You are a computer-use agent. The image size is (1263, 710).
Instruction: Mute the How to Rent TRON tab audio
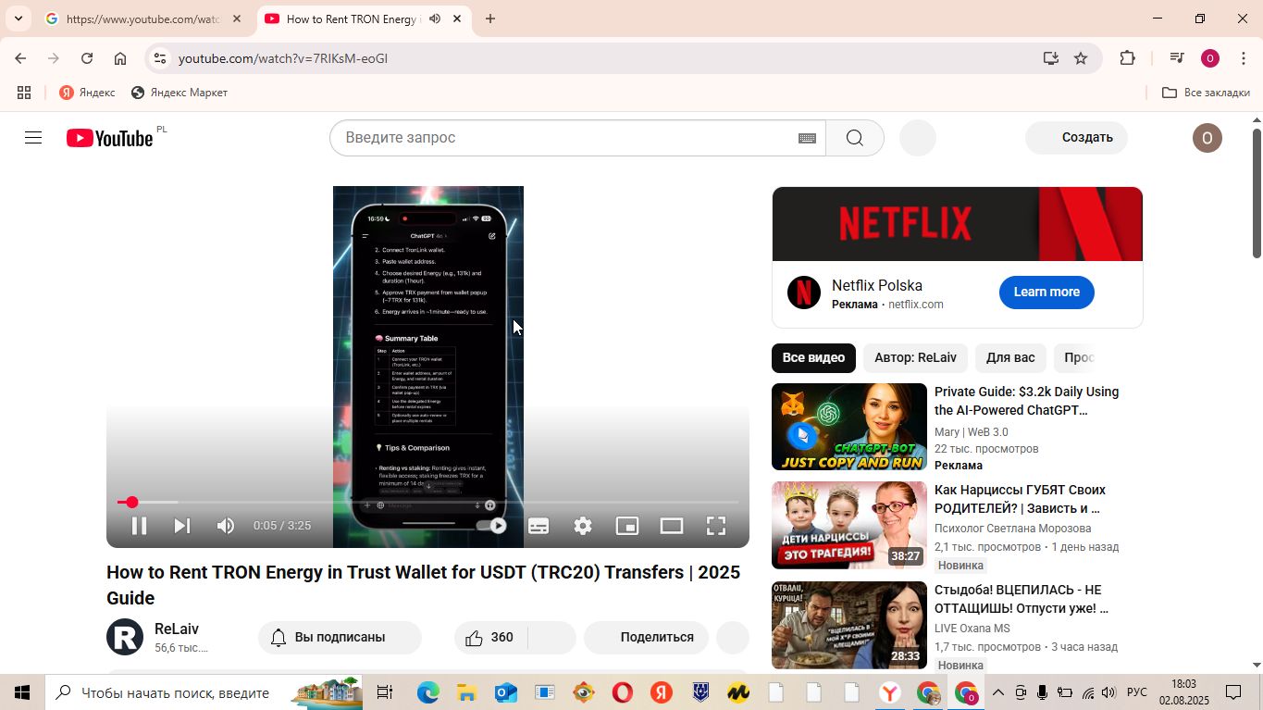435,19
